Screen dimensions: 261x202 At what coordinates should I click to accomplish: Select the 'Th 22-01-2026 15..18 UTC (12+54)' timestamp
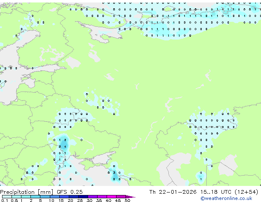(204, 192)
